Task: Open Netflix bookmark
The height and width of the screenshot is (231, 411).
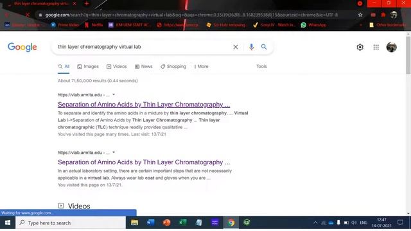Action: pyautogui.click(x=94, y=25)
